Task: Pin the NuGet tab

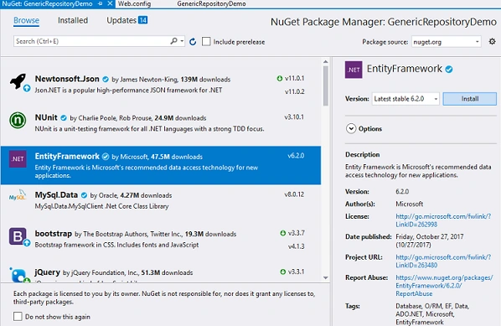Action: point(101,3)
